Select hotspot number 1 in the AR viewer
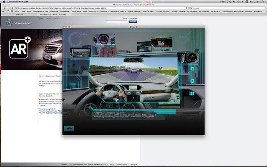The image size is (267, 167). (x=192, y=69)
